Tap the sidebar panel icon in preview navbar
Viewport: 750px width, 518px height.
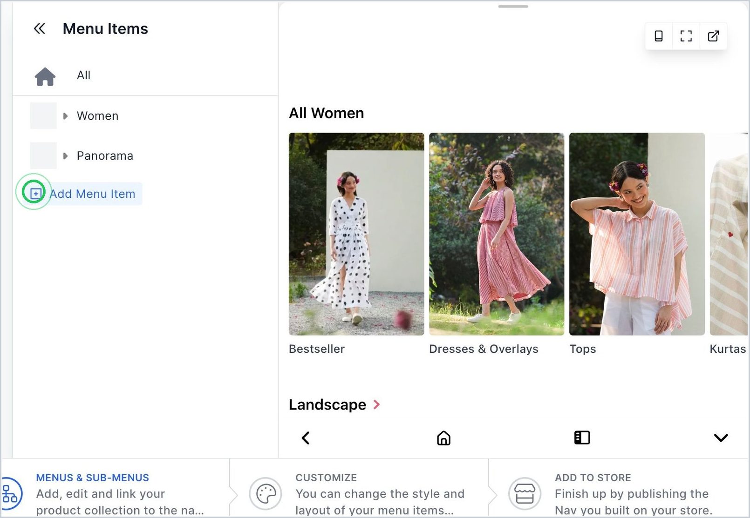click(582, 437)
